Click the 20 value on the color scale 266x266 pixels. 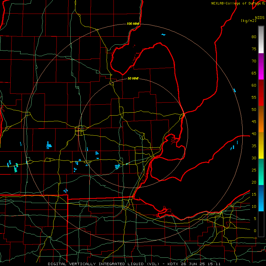pyautogui.click(x=254, y=182)
